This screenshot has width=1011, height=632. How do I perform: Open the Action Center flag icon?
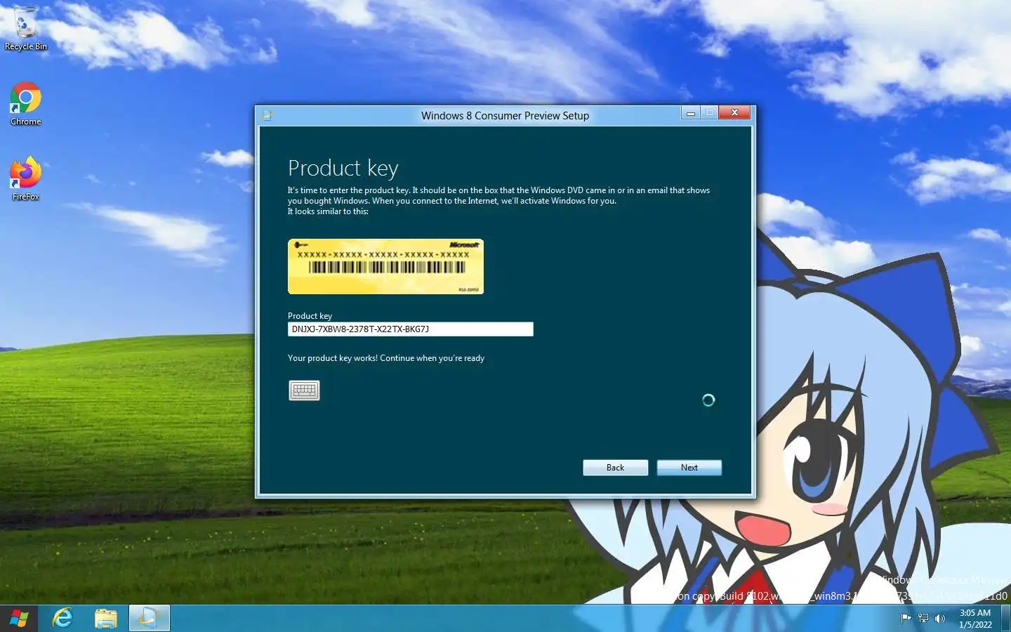pyautogui.click(x=906, y=619)
